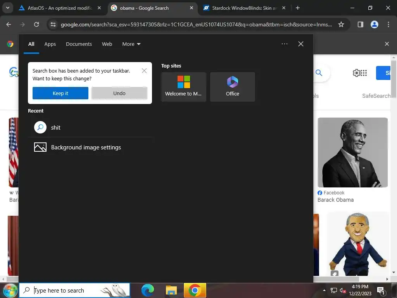Select the Documents search filter tab
Viewport: 397px width, 298px height.
[x=79, y=44]
